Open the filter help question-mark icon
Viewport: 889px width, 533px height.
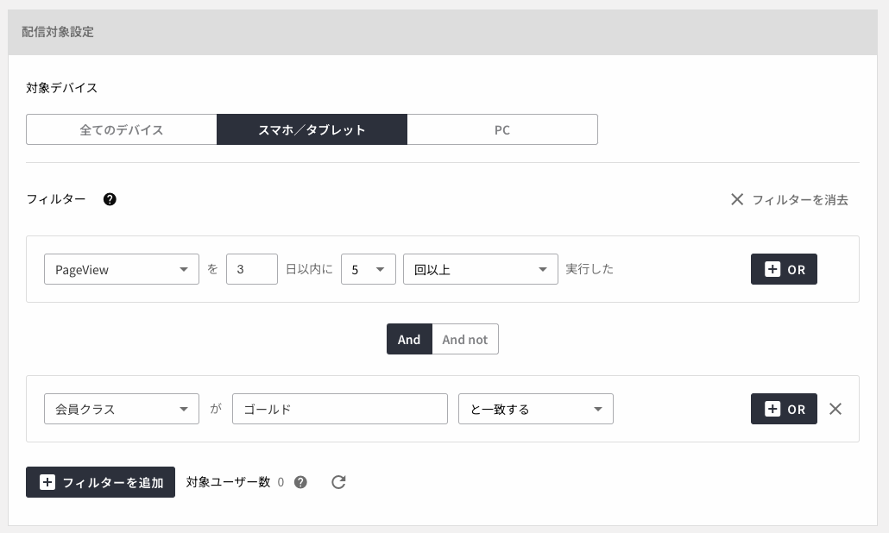(110, 199)
